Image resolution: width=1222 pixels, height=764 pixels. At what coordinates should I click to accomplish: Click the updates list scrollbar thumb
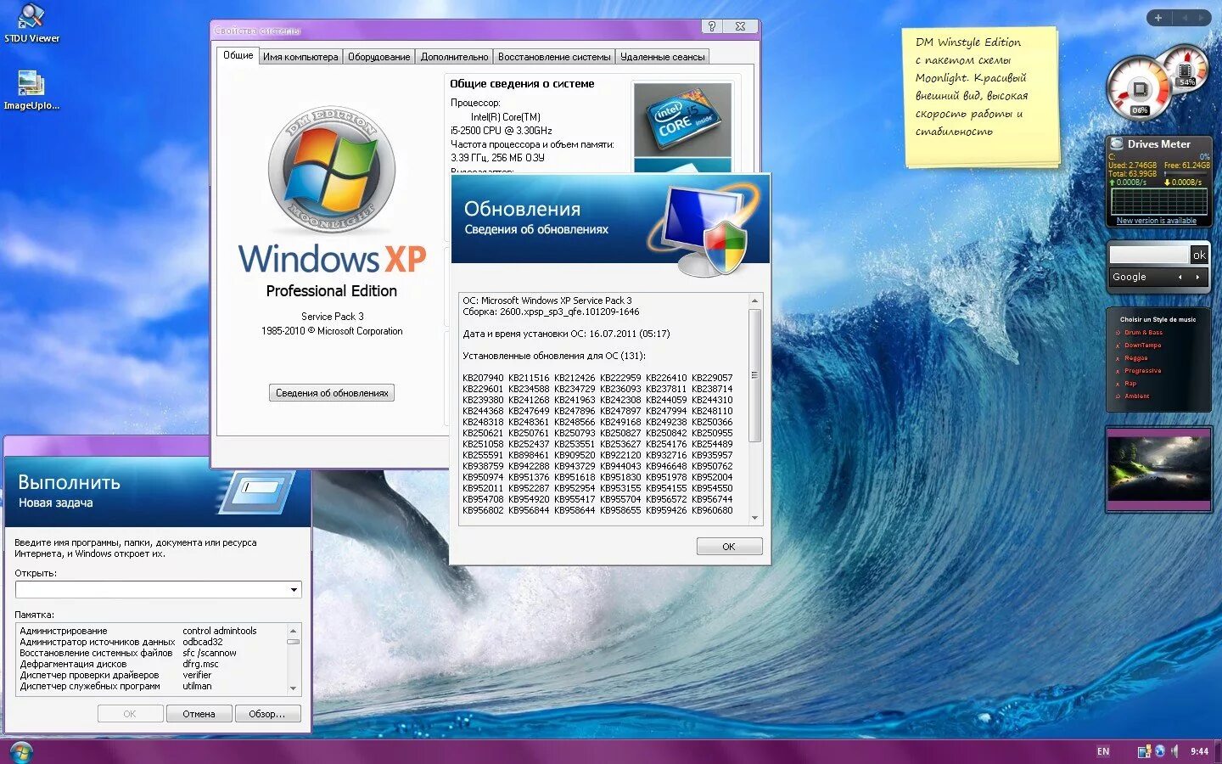[x=754, y=375]
